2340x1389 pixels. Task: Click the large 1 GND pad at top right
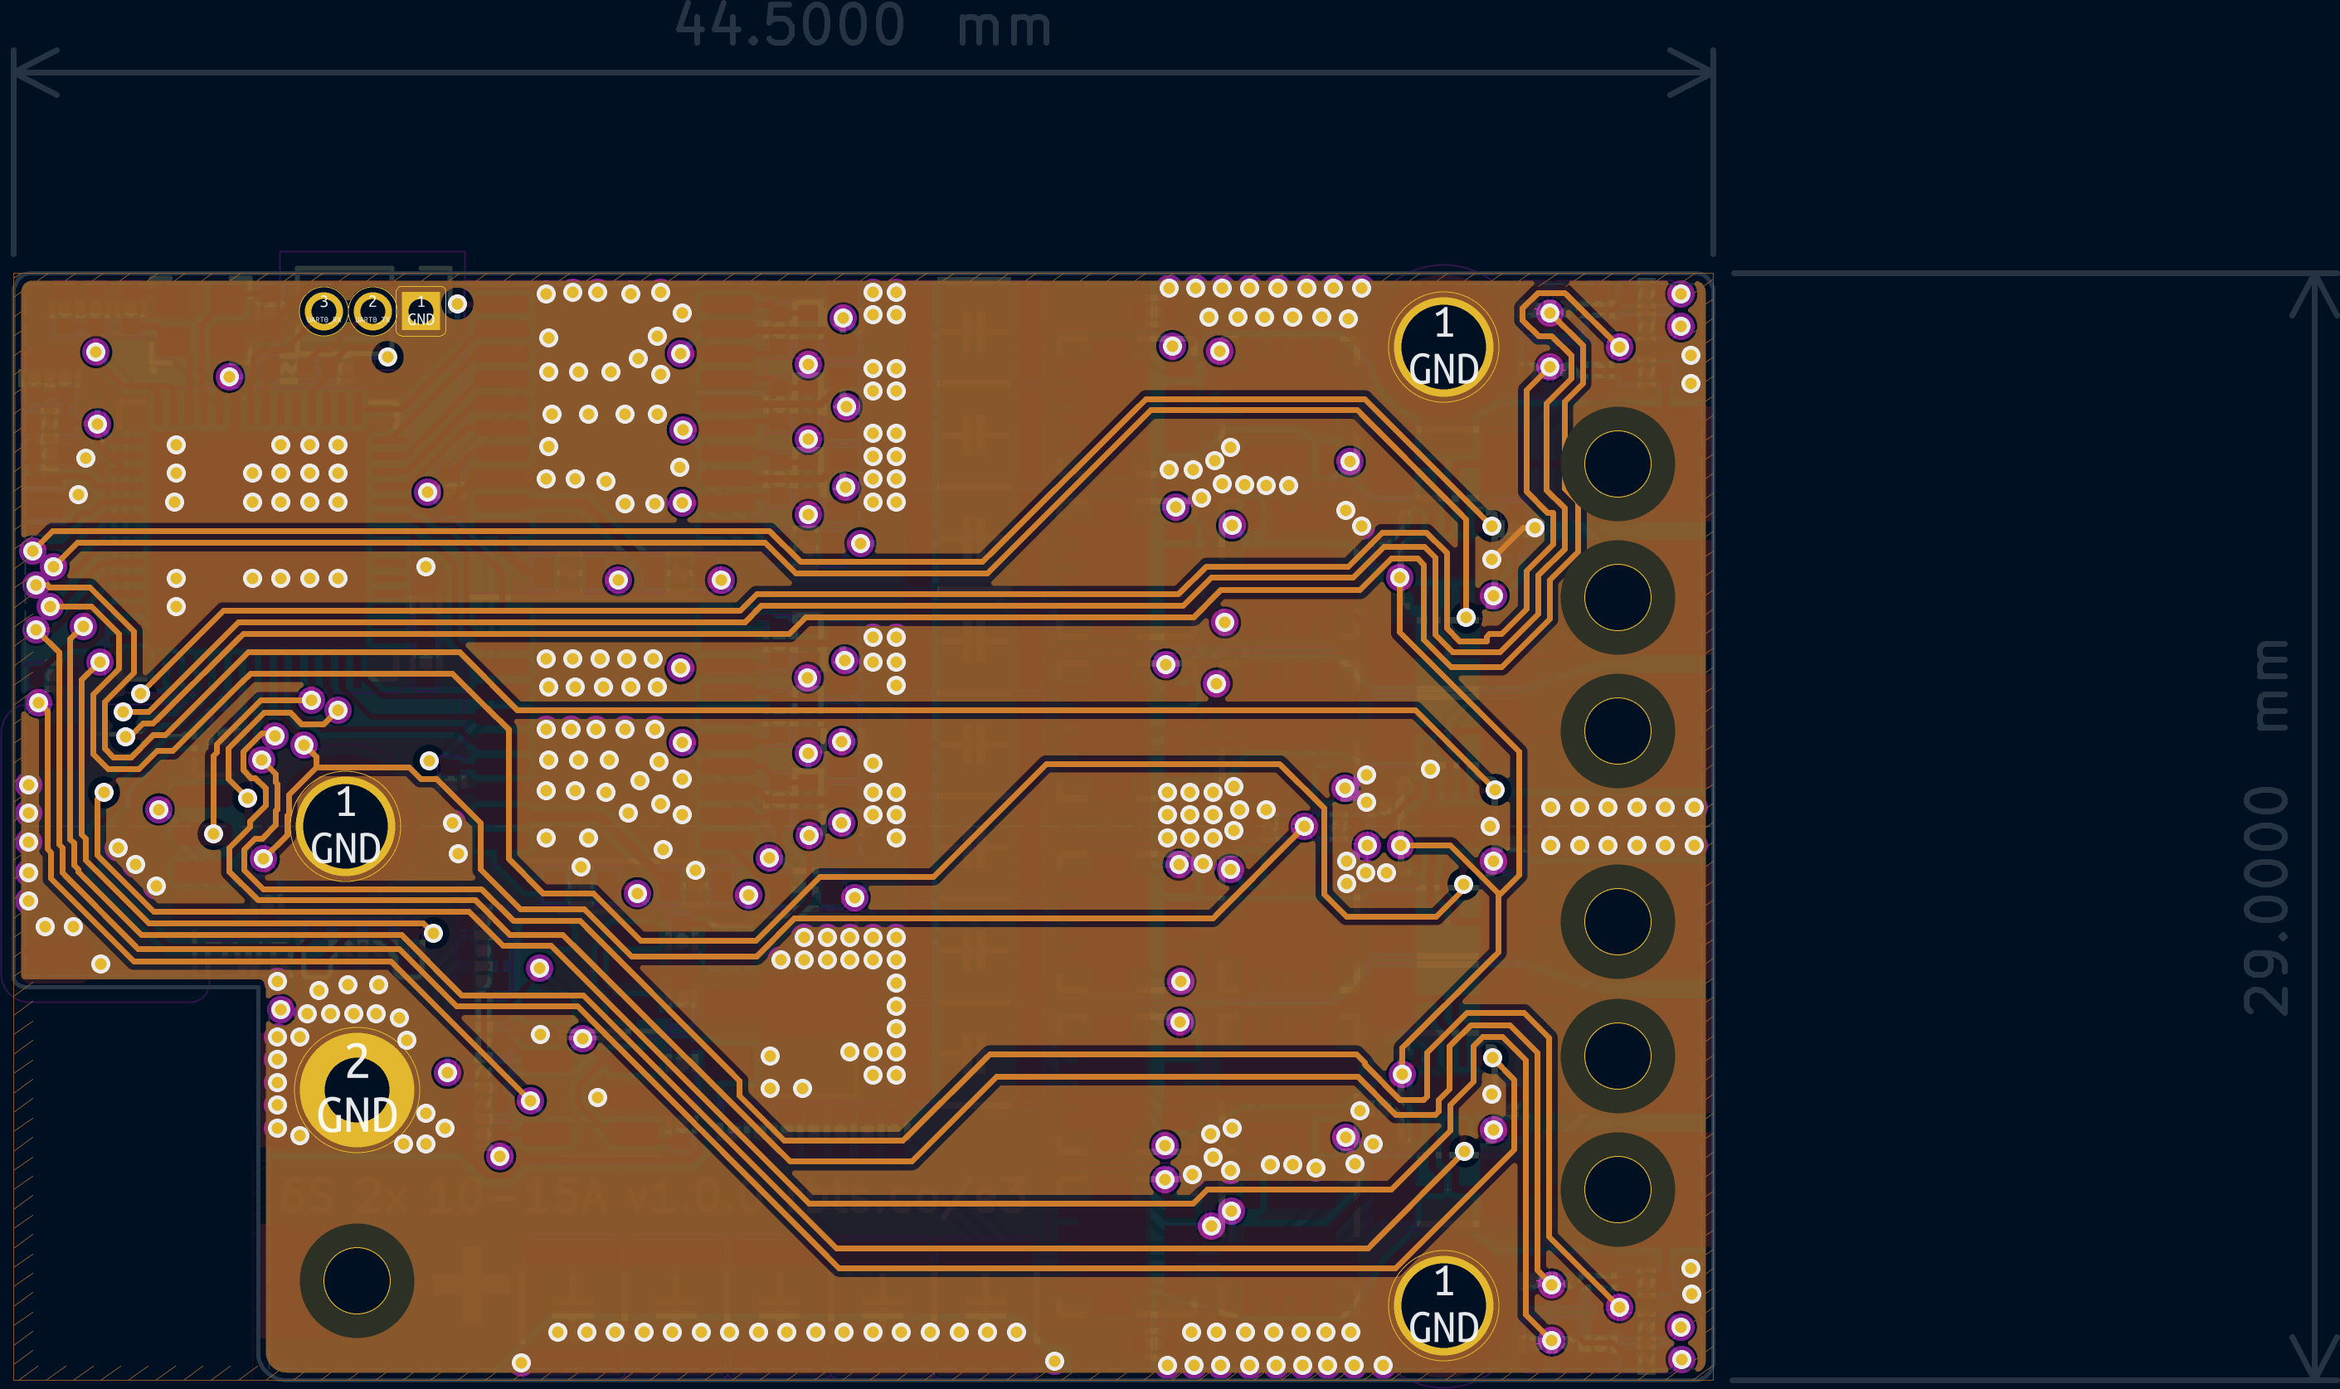point(1442,347)
